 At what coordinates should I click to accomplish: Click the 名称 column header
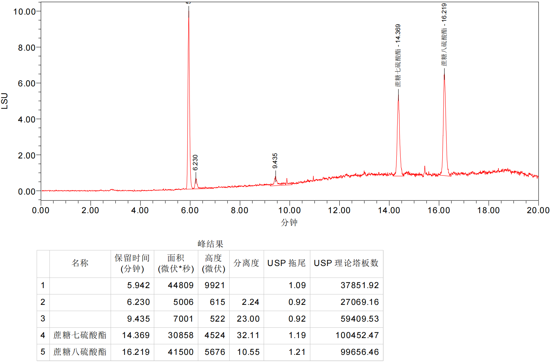pos(80,263)
